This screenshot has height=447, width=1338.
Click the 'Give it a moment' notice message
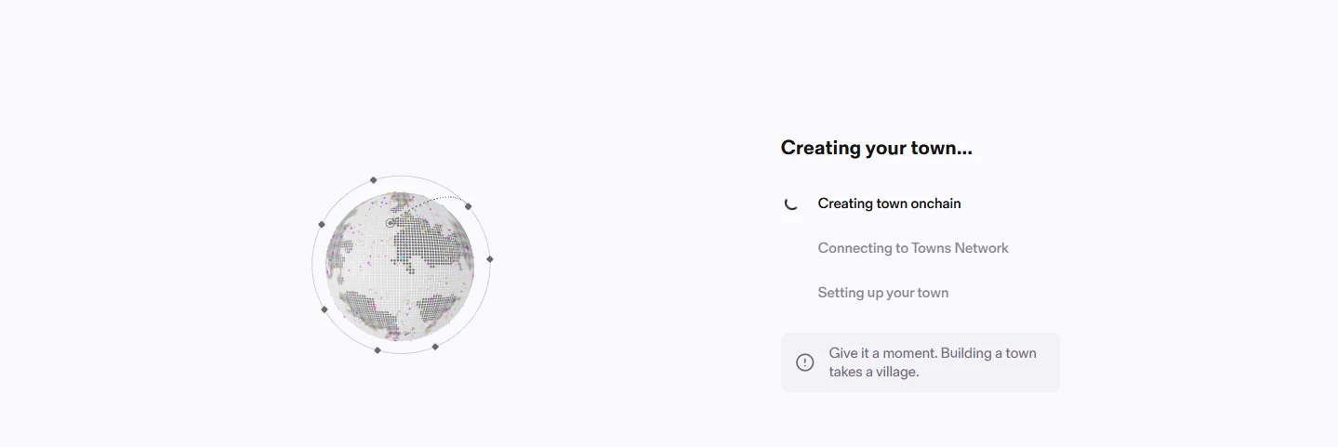point(933,362)
